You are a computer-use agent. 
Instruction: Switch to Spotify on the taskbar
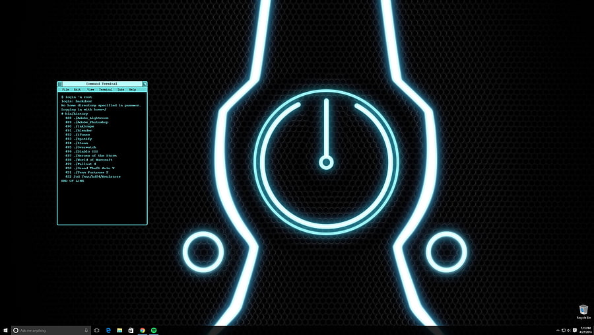(x=154, y=330)
